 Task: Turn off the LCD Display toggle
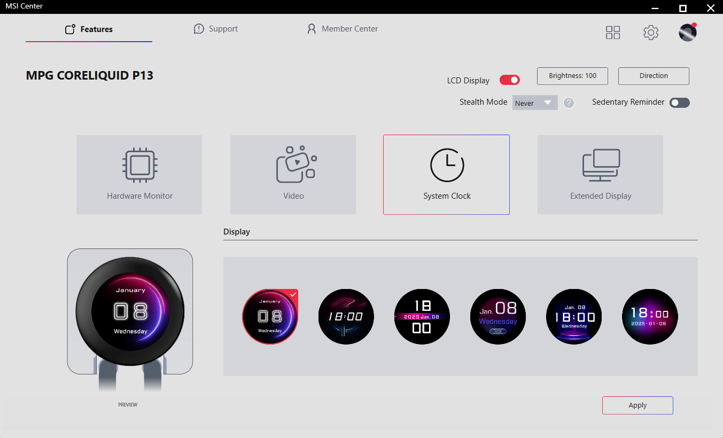tap(510, 80)
